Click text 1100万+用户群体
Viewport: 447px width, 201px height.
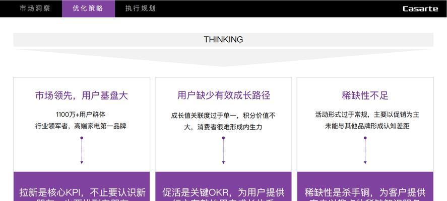[x=81, y=115]
